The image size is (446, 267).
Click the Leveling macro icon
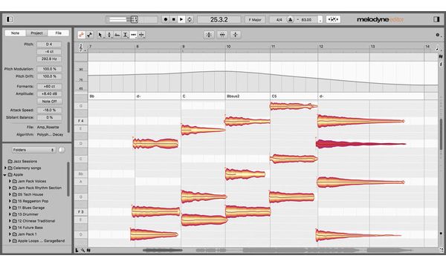pyautogui.click(x=235, y=35)
